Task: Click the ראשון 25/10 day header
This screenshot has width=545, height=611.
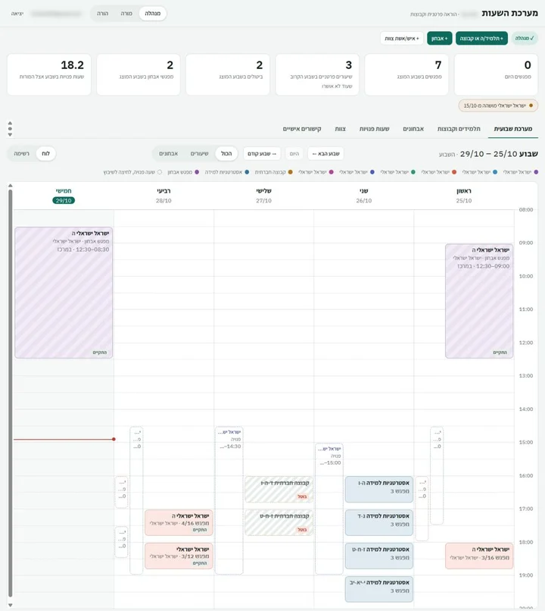Action: (464, 196)
